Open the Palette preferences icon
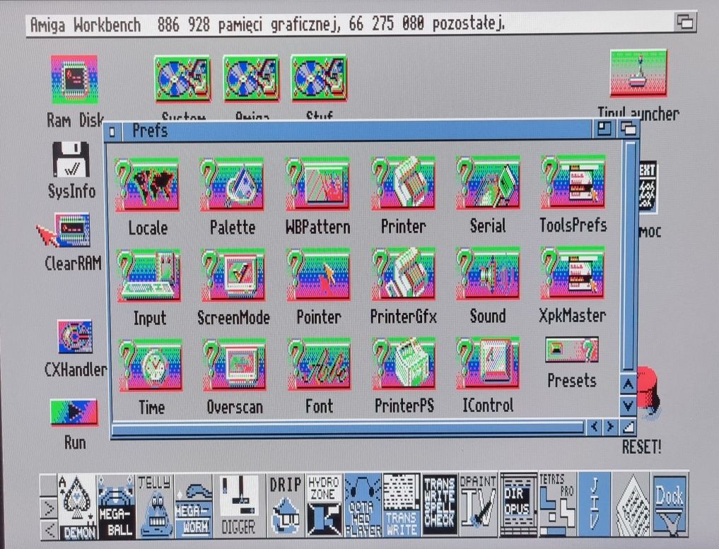Image resolution: width=719 pixels, height=549 pixels. click(232, 184)
